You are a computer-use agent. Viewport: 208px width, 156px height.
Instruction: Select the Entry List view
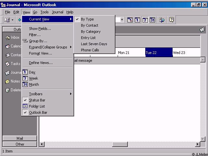pos(94,38)
